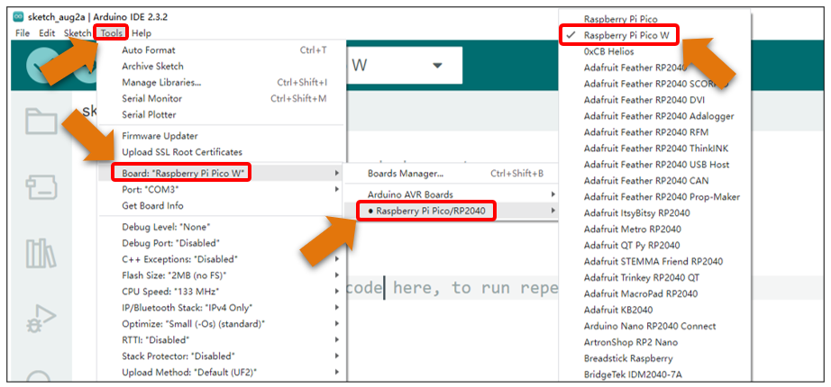Choose Adafruit Metro RP2040
This screenshot has height=387, width=831.
(654, 229)
